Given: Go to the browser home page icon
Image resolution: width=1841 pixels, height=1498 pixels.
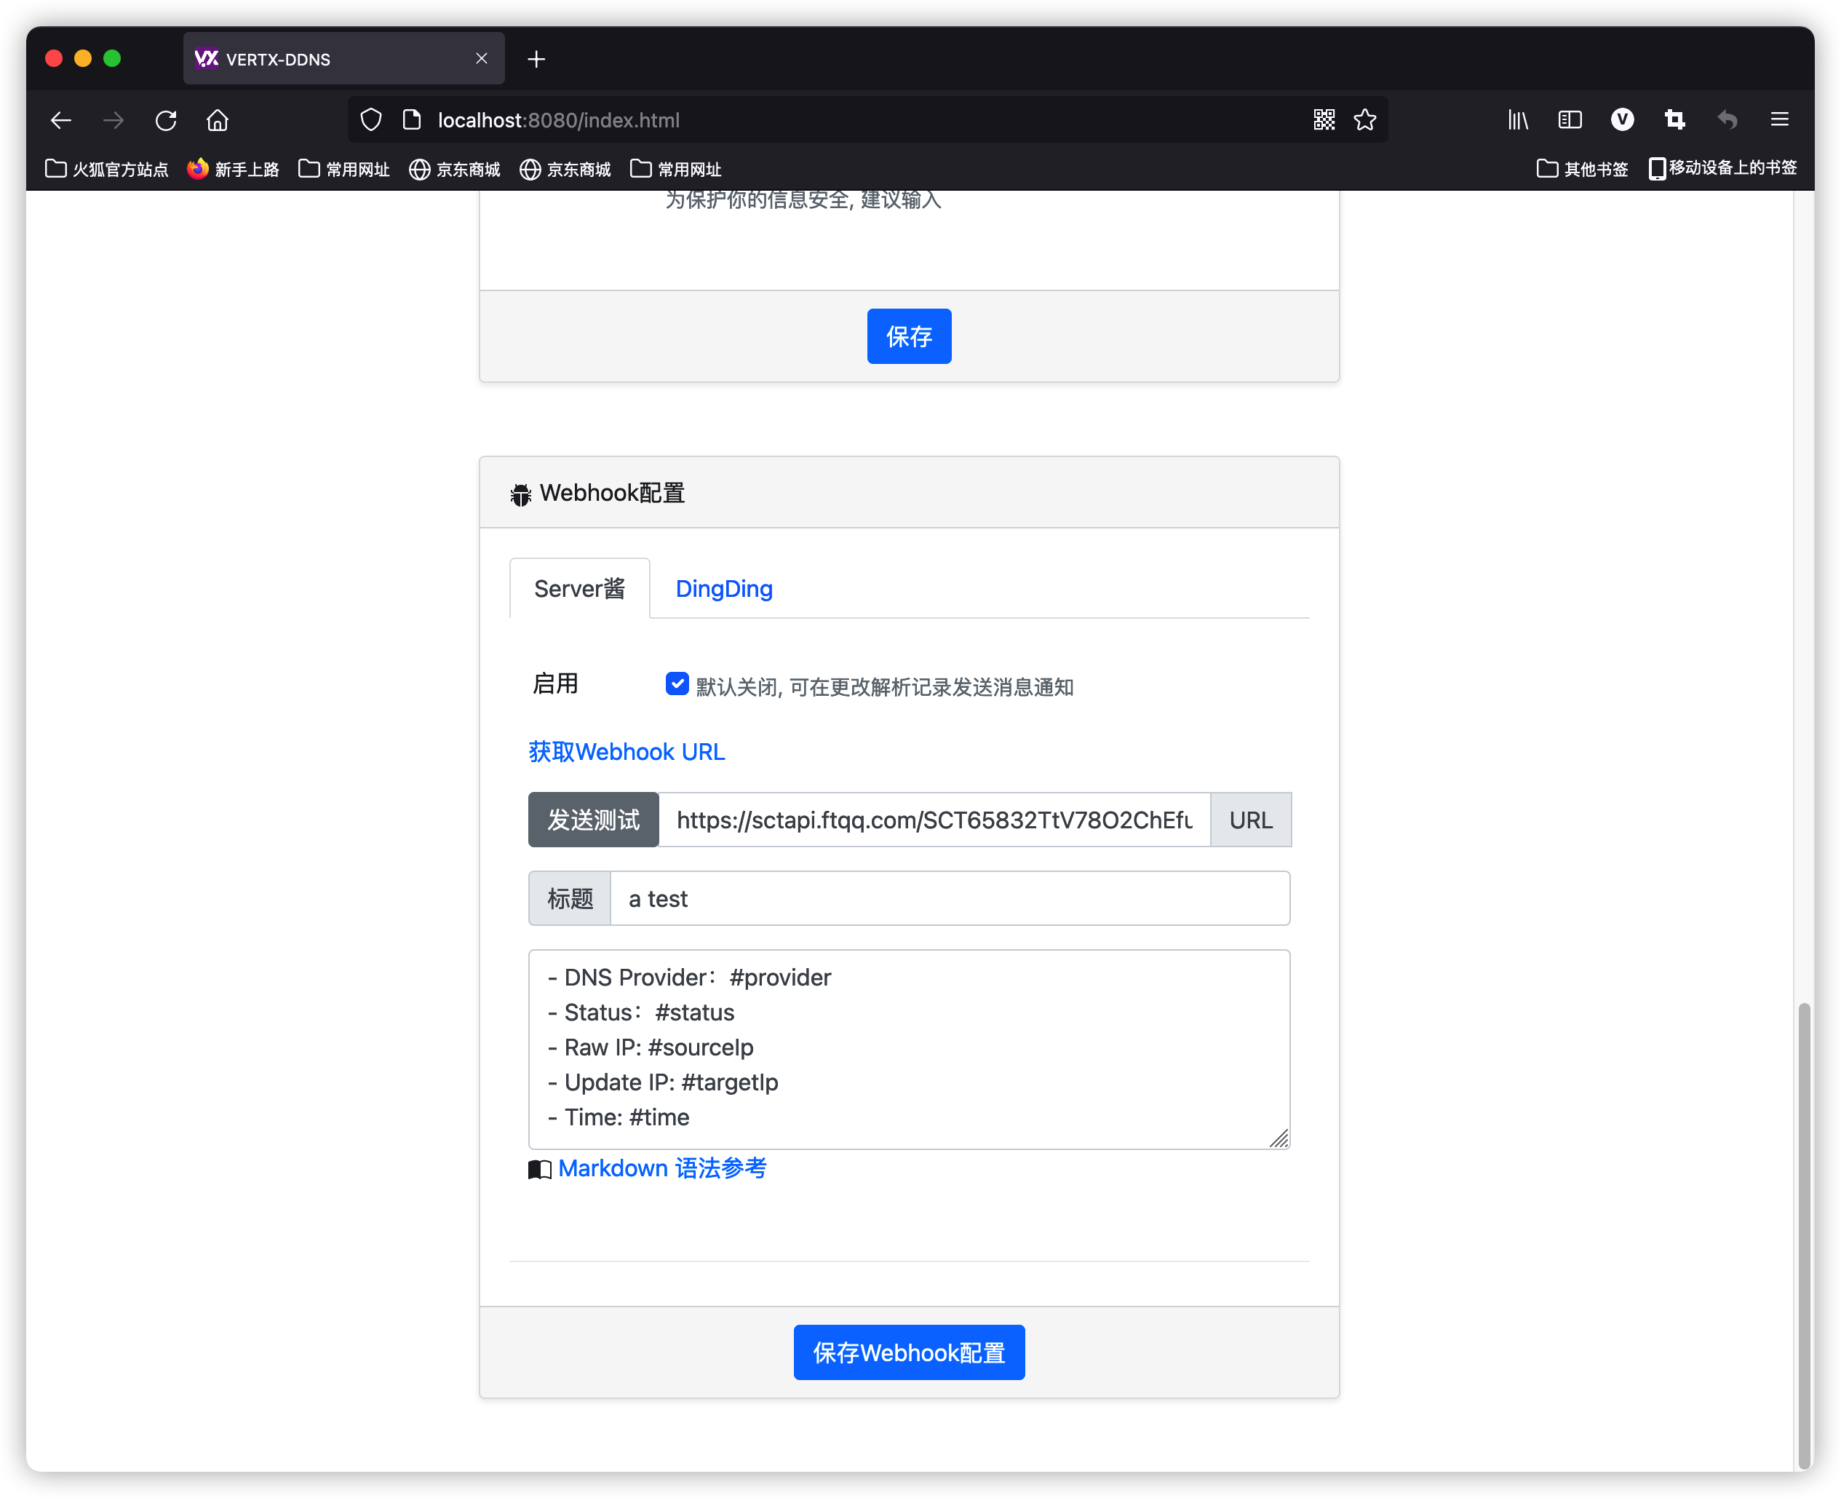Looking at the screenshot, I should [x=218, y=120].
